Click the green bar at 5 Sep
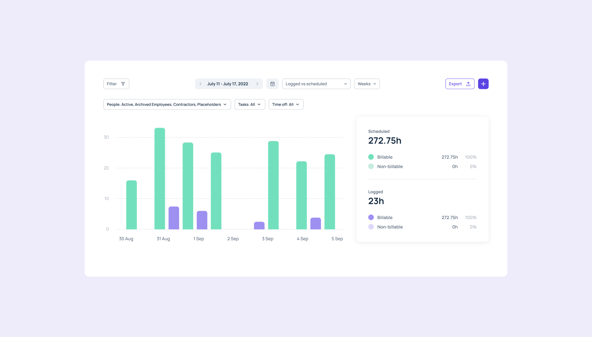592x337 pixels. 330,192
